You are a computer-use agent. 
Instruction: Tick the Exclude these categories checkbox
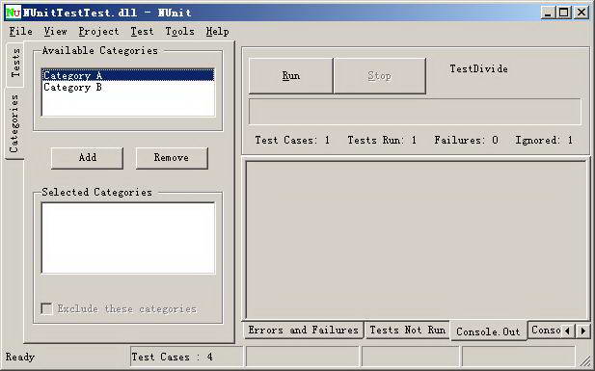46,308
